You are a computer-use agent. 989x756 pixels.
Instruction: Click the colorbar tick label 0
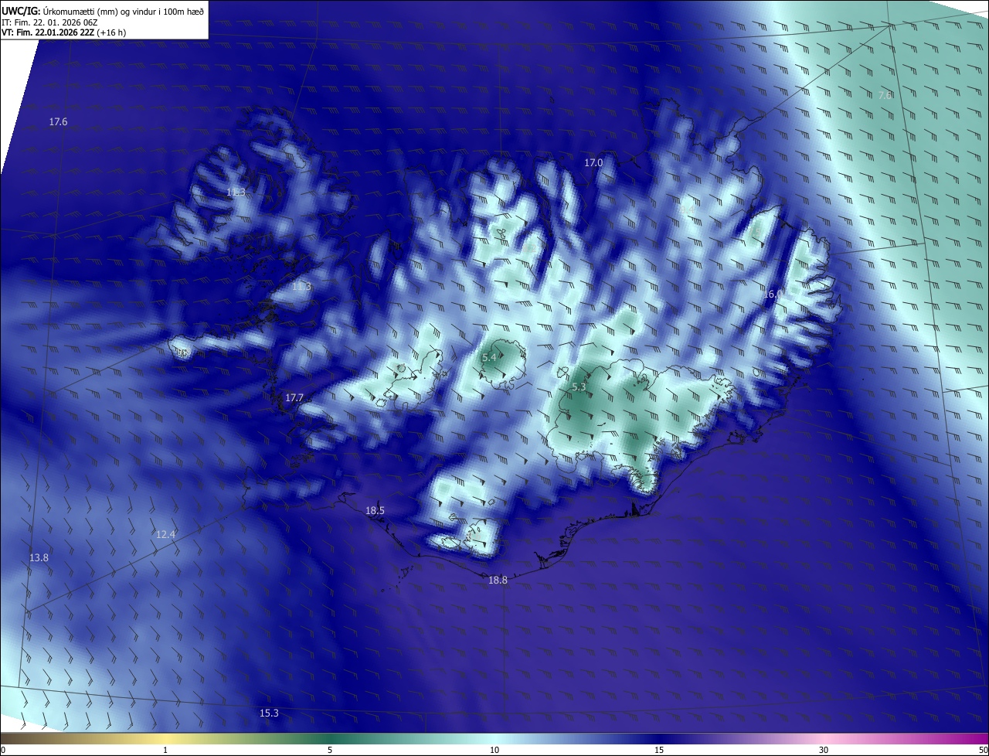pos(3,750)
